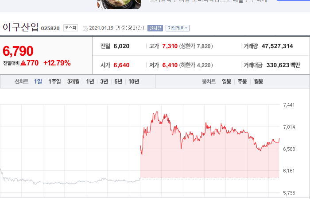Select the 1년 chart range
310x199 pixels.
[90, 81]
